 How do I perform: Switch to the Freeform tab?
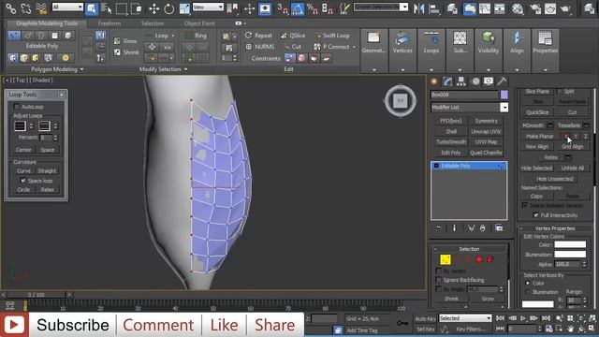[x=110, y=23]
